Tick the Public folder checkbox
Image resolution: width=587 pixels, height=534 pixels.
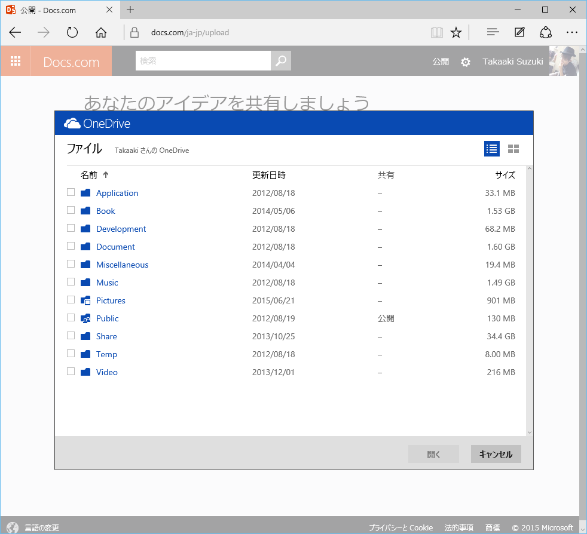click(x=71, y=317)
